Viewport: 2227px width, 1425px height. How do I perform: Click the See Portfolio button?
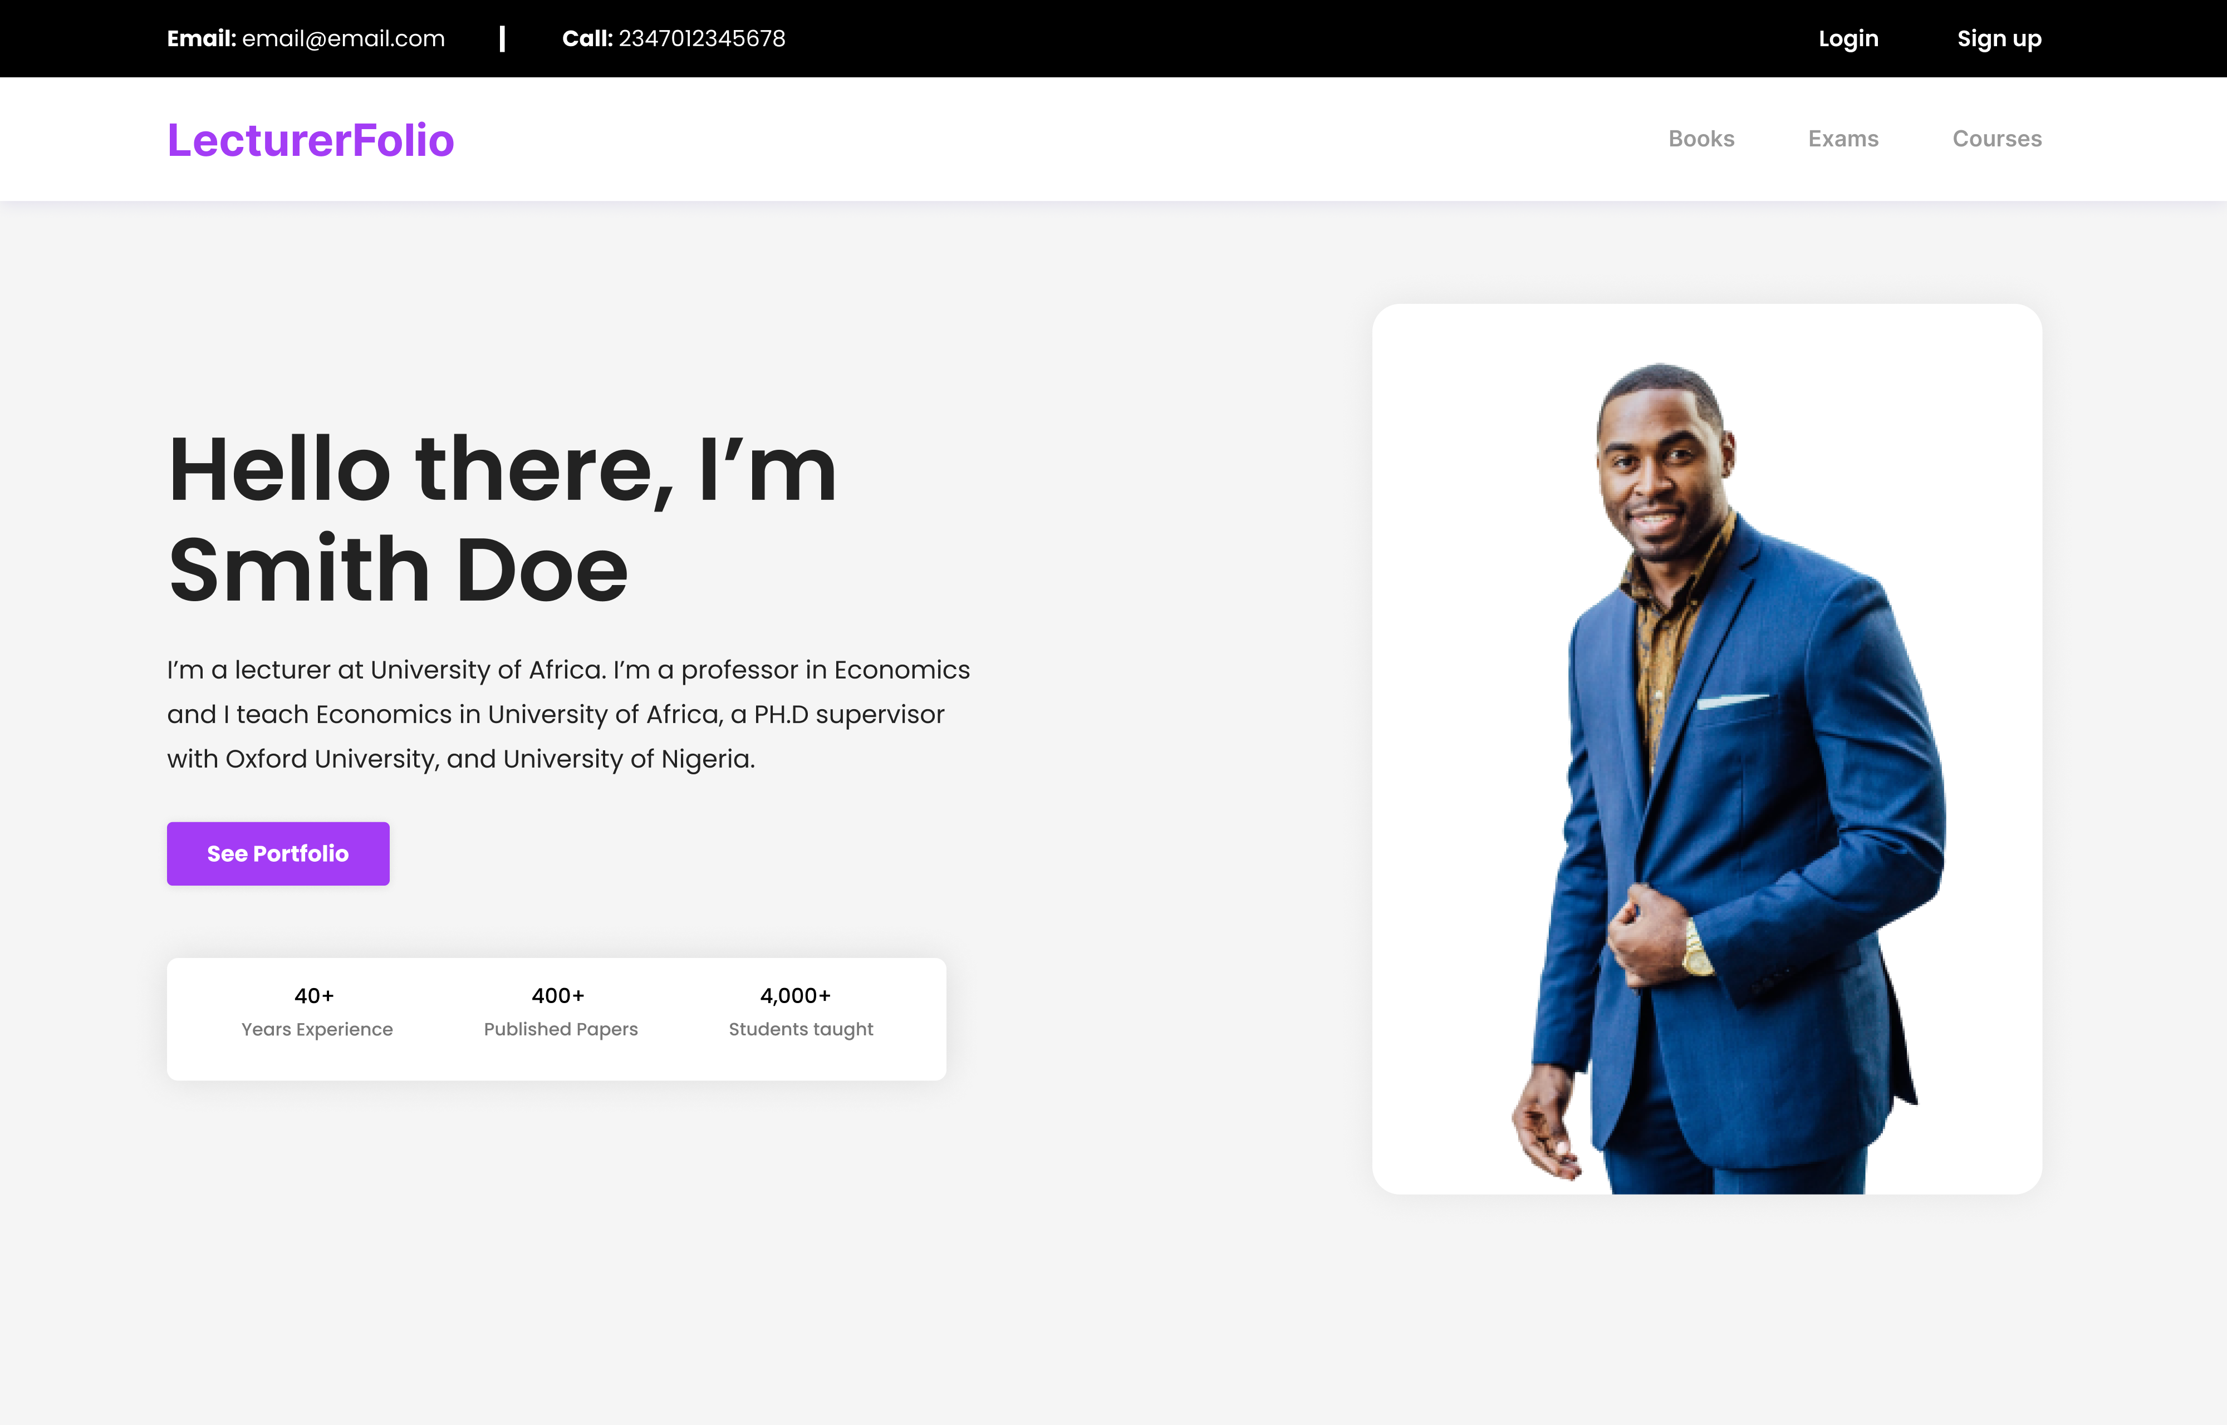point(278,853)
